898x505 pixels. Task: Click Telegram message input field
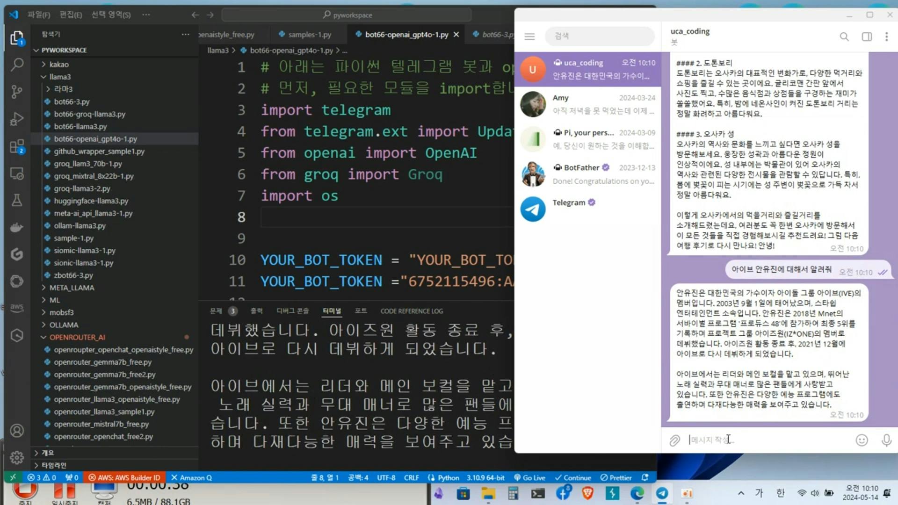pyautogui.click(x=767, y=440)
